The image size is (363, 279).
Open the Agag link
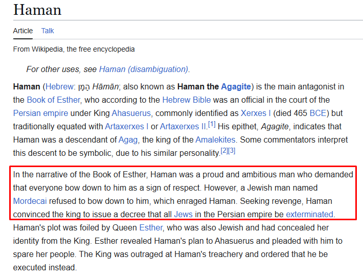click(128, 139)
